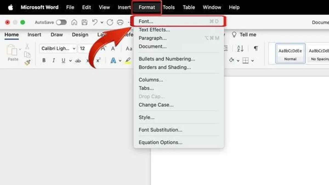Open the Window menu
Screen dimensions: 329x185
212,7
